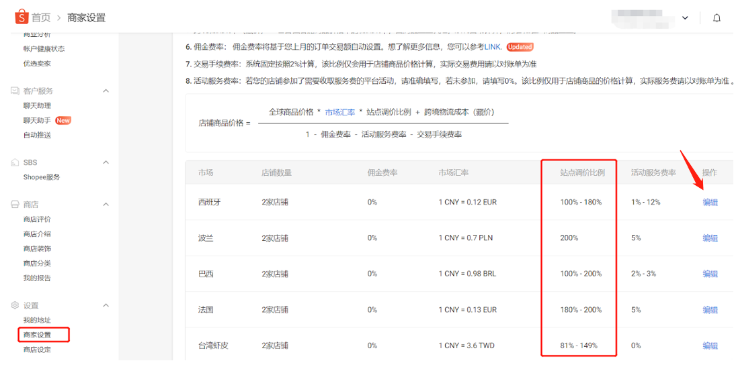Click 首页 in the breadcrumb

pos(41,17)
